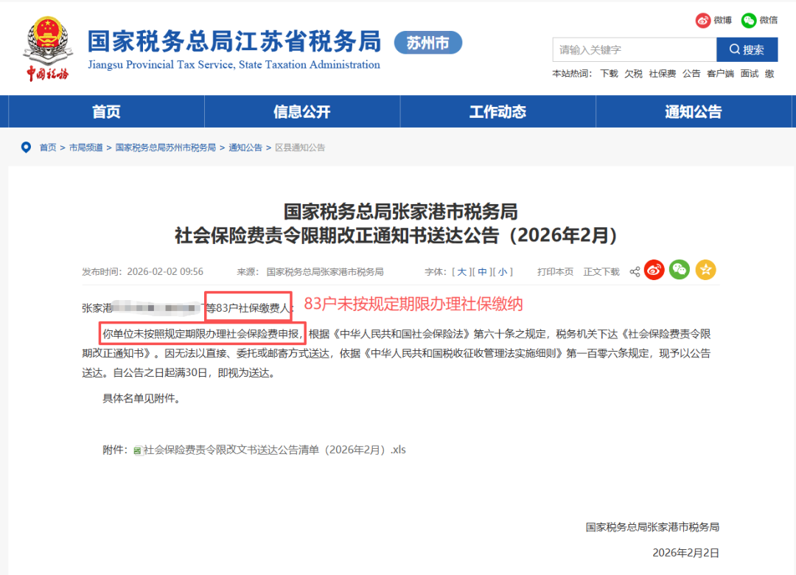
Task: Open the Weibo icon in the header
Action: (702, 21)
